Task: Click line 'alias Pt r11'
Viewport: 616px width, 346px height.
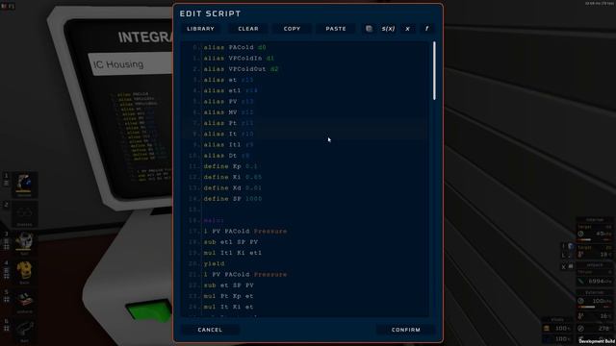Action: tap(228, 123)
